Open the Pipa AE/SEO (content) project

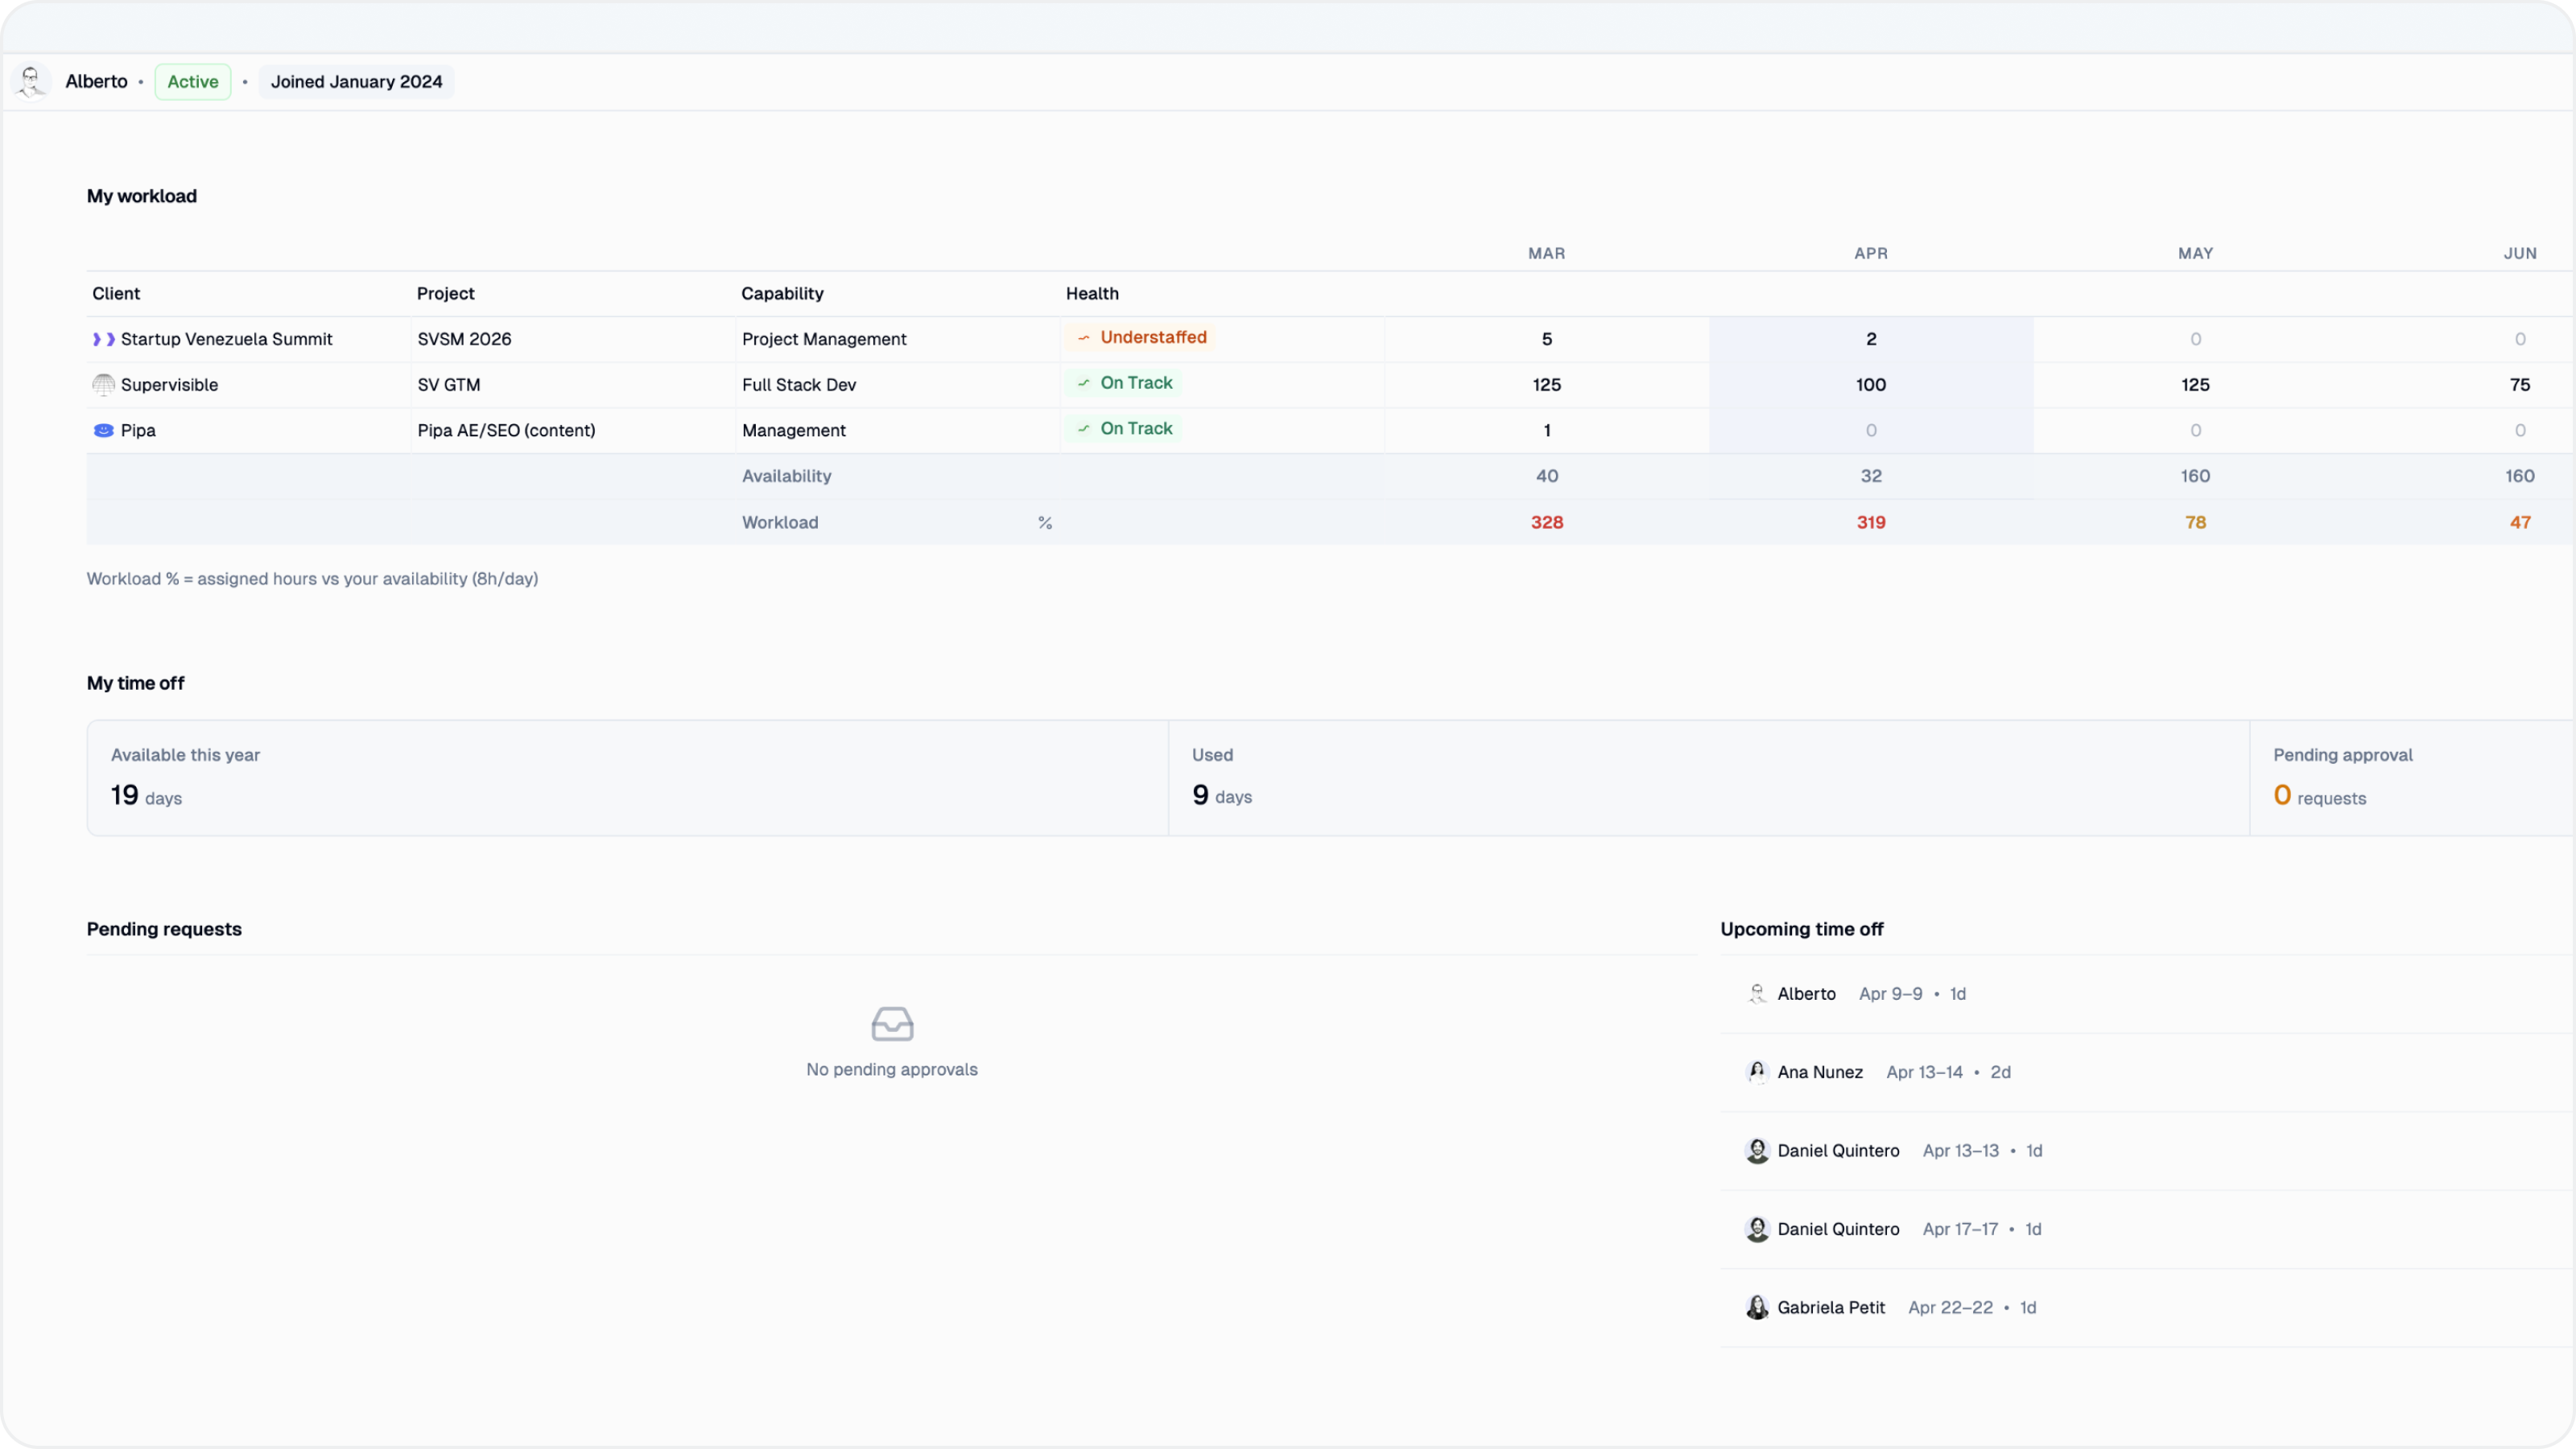pos(506,430)
